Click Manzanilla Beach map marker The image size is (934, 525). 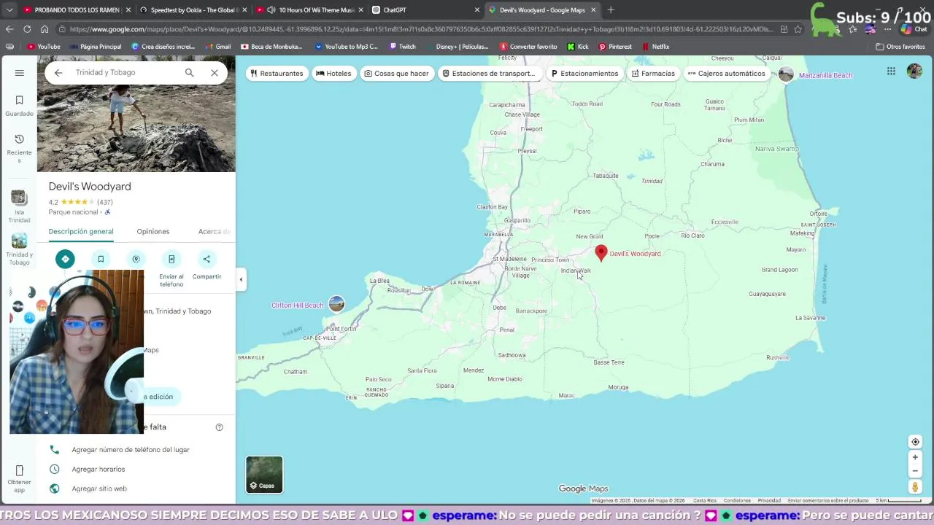pyautogui.click(x=786, y=74)
